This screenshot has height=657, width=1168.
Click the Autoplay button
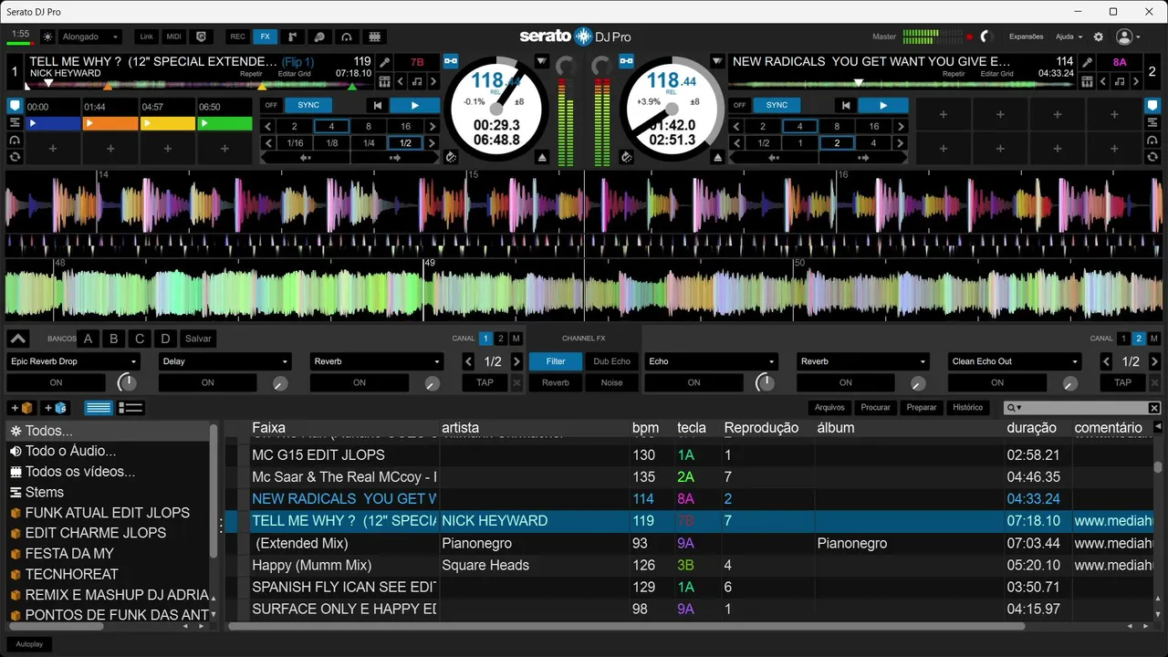click(28, 644)
